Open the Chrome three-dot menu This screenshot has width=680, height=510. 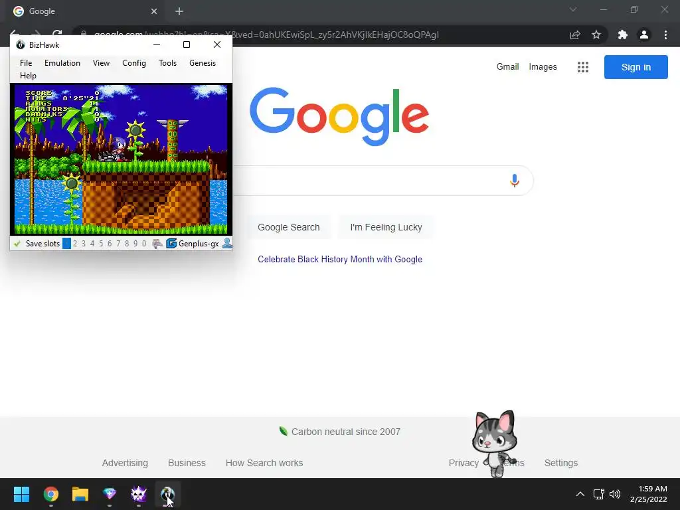665,35
